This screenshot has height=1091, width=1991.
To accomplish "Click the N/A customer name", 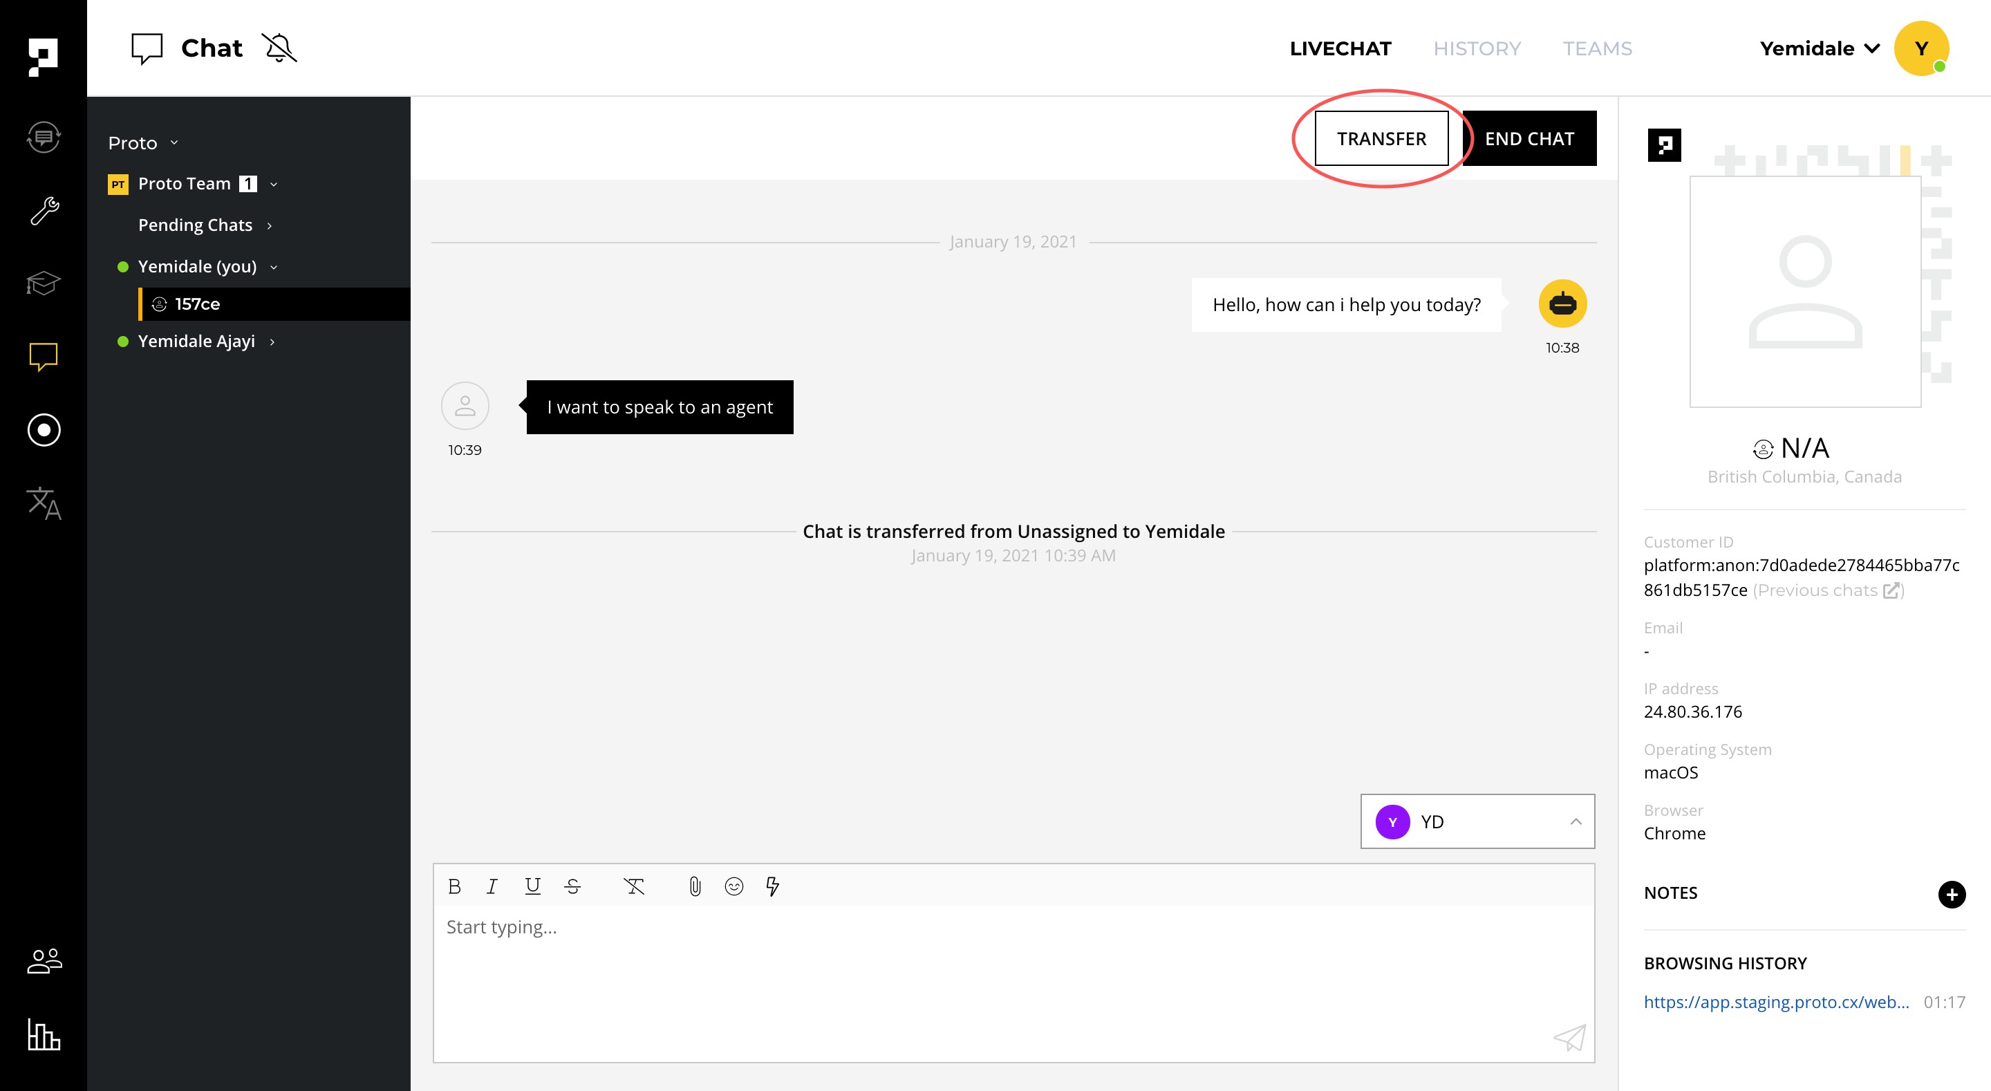I will pyautogui.click(x=1804, y=449).
